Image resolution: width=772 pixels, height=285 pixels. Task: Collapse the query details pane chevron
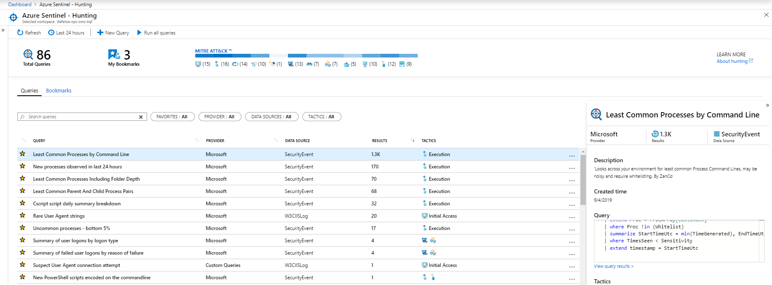[767, 106]
